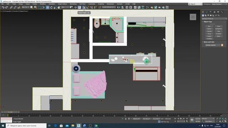Open the Arnold menu
The width and height of the screenshot is (228, 128).
click(x=128, y=4)
